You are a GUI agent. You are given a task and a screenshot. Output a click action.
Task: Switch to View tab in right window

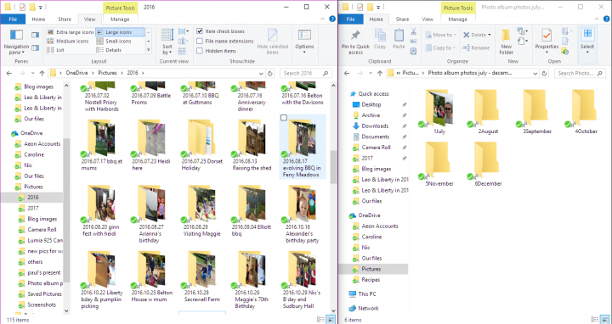click(428, 19)
